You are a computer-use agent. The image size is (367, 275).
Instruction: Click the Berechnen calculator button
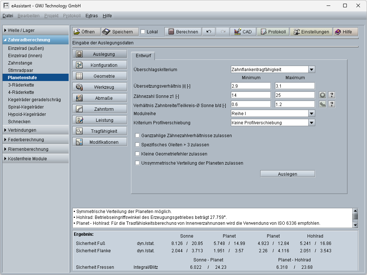183,32
